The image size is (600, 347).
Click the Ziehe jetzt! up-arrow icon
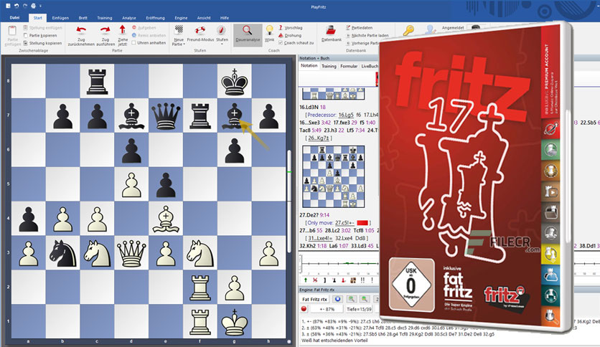[123, 30]
